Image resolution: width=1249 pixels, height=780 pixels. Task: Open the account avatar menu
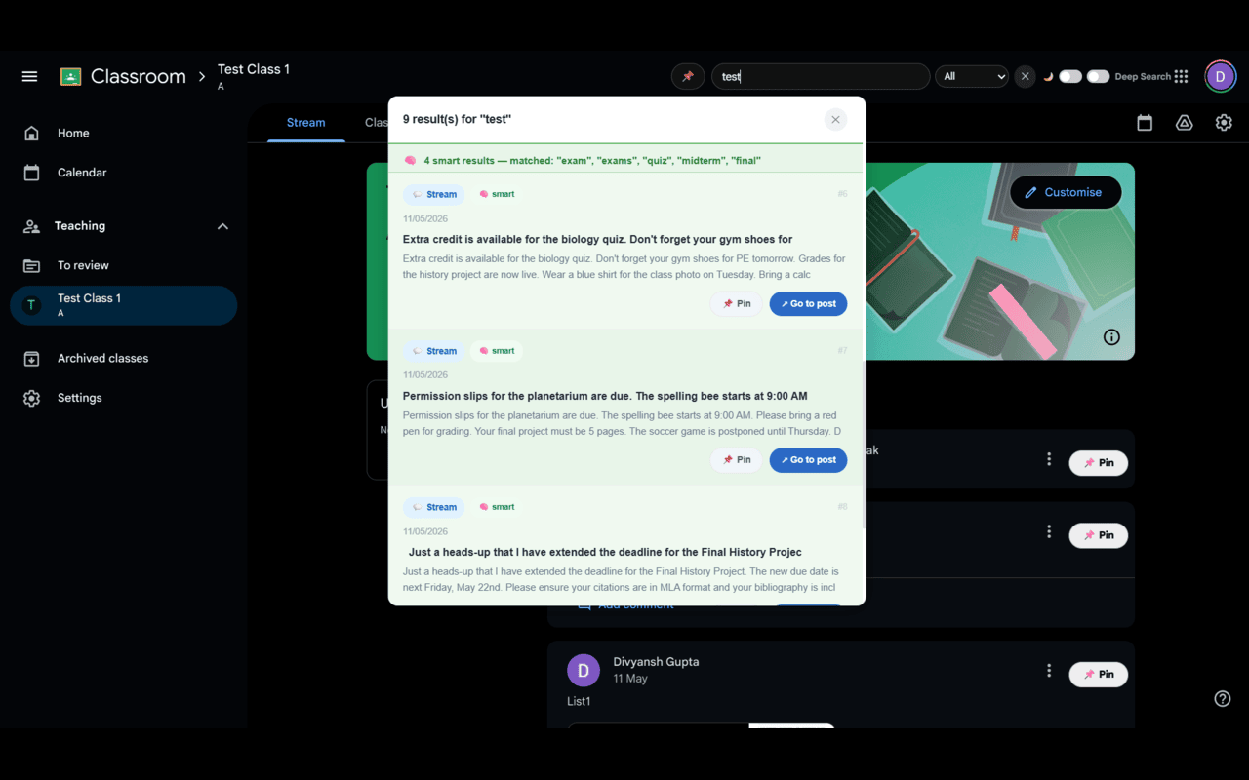tap(1220, 76)
